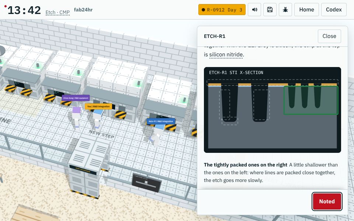
Task: Select the green highlighted dense trench region
Action: pyautogui.click(x=310, y=100)
